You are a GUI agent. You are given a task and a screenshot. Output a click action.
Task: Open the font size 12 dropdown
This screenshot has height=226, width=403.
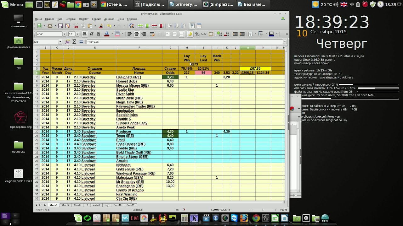(77, 34)
